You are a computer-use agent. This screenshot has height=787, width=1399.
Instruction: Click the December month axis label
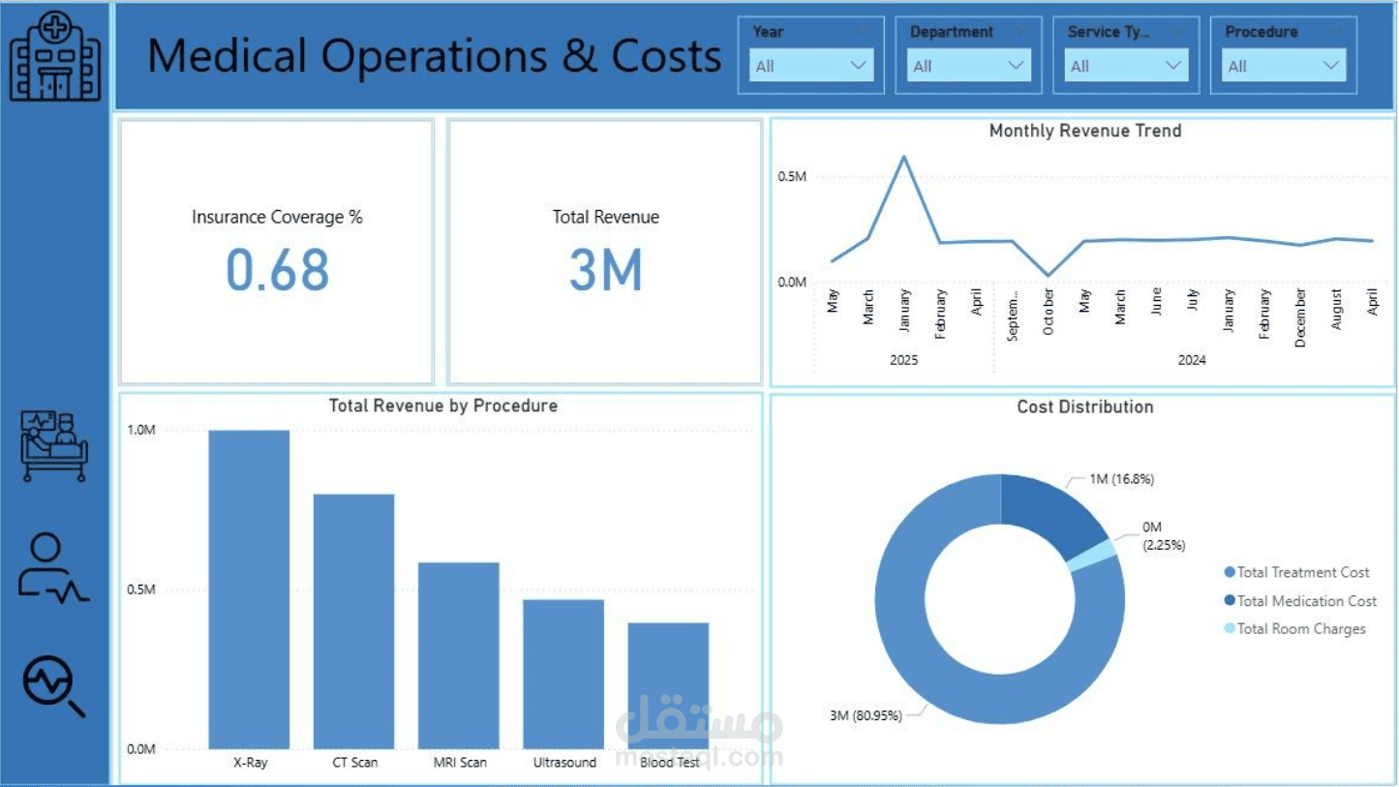point(1300,318)
